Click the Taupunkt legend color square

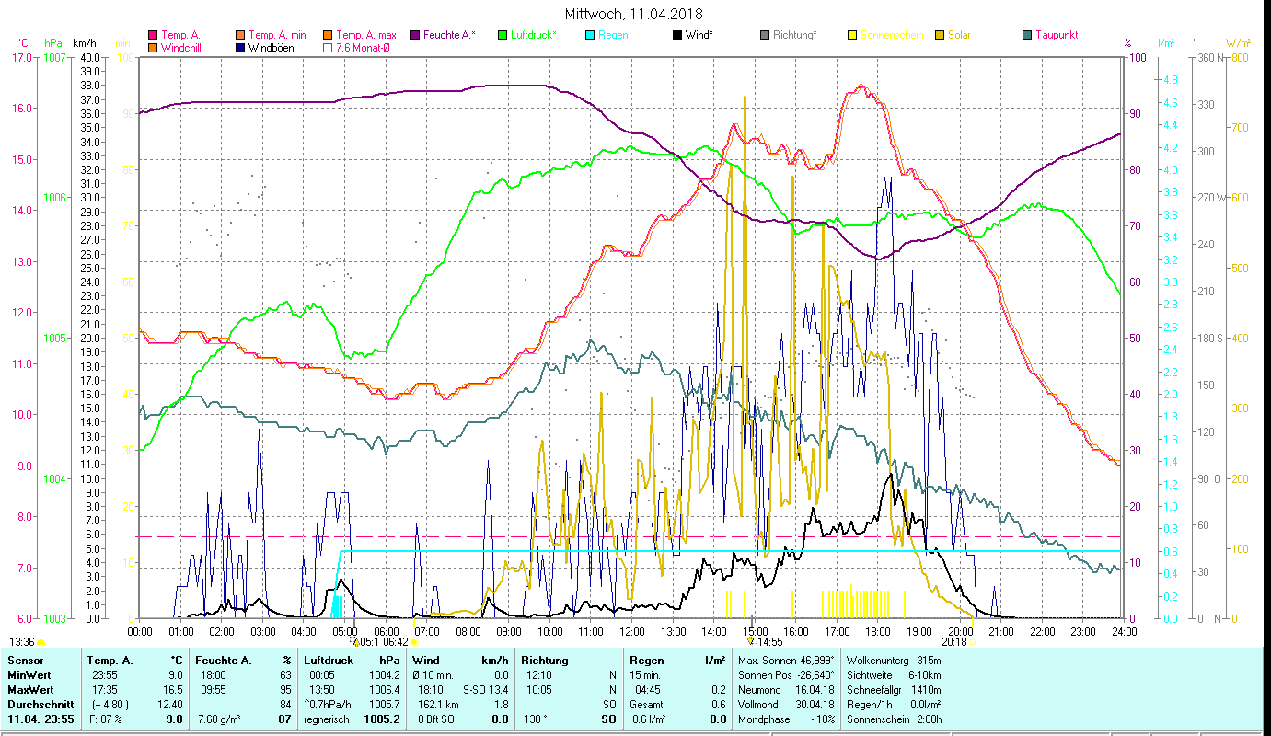[x=1027, y=36]
